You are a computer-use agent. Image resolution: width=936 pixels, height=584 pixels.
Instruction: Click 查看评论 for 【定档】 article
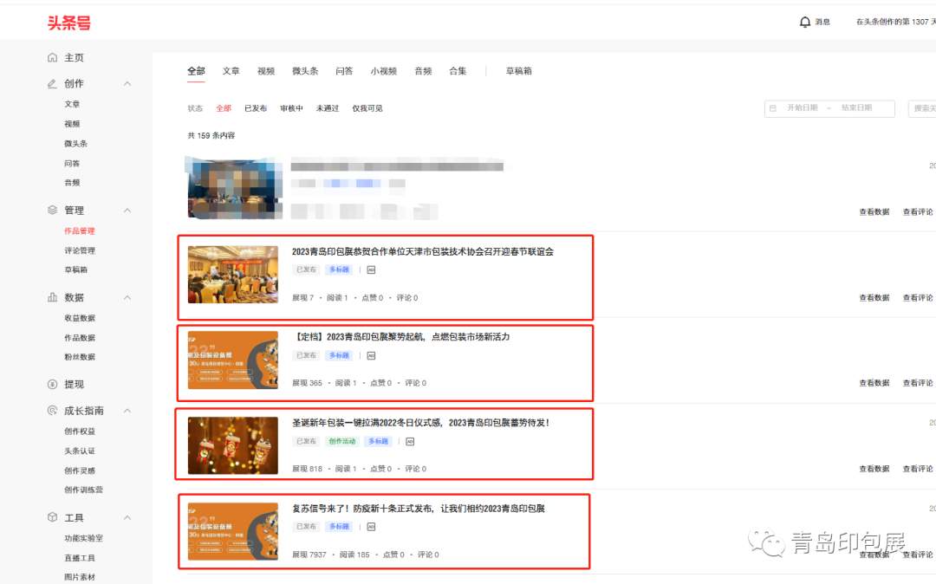(918, 383)
